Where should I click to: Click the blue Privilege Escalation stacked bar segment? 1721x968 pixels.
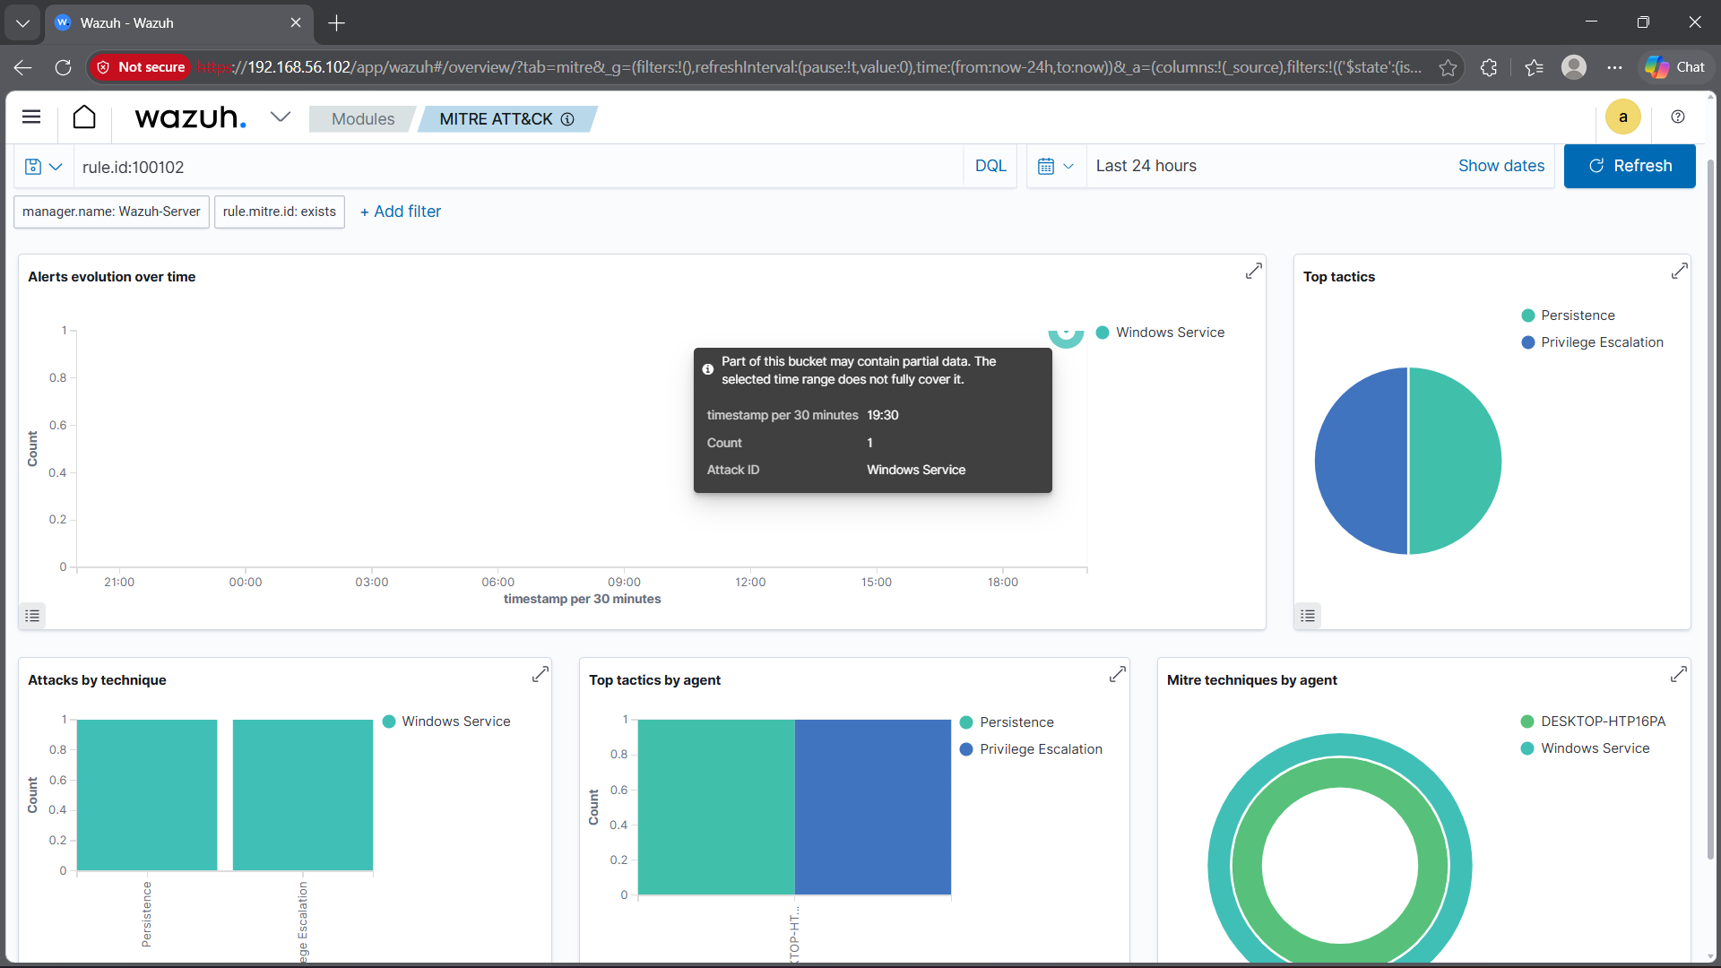(873, 807)
